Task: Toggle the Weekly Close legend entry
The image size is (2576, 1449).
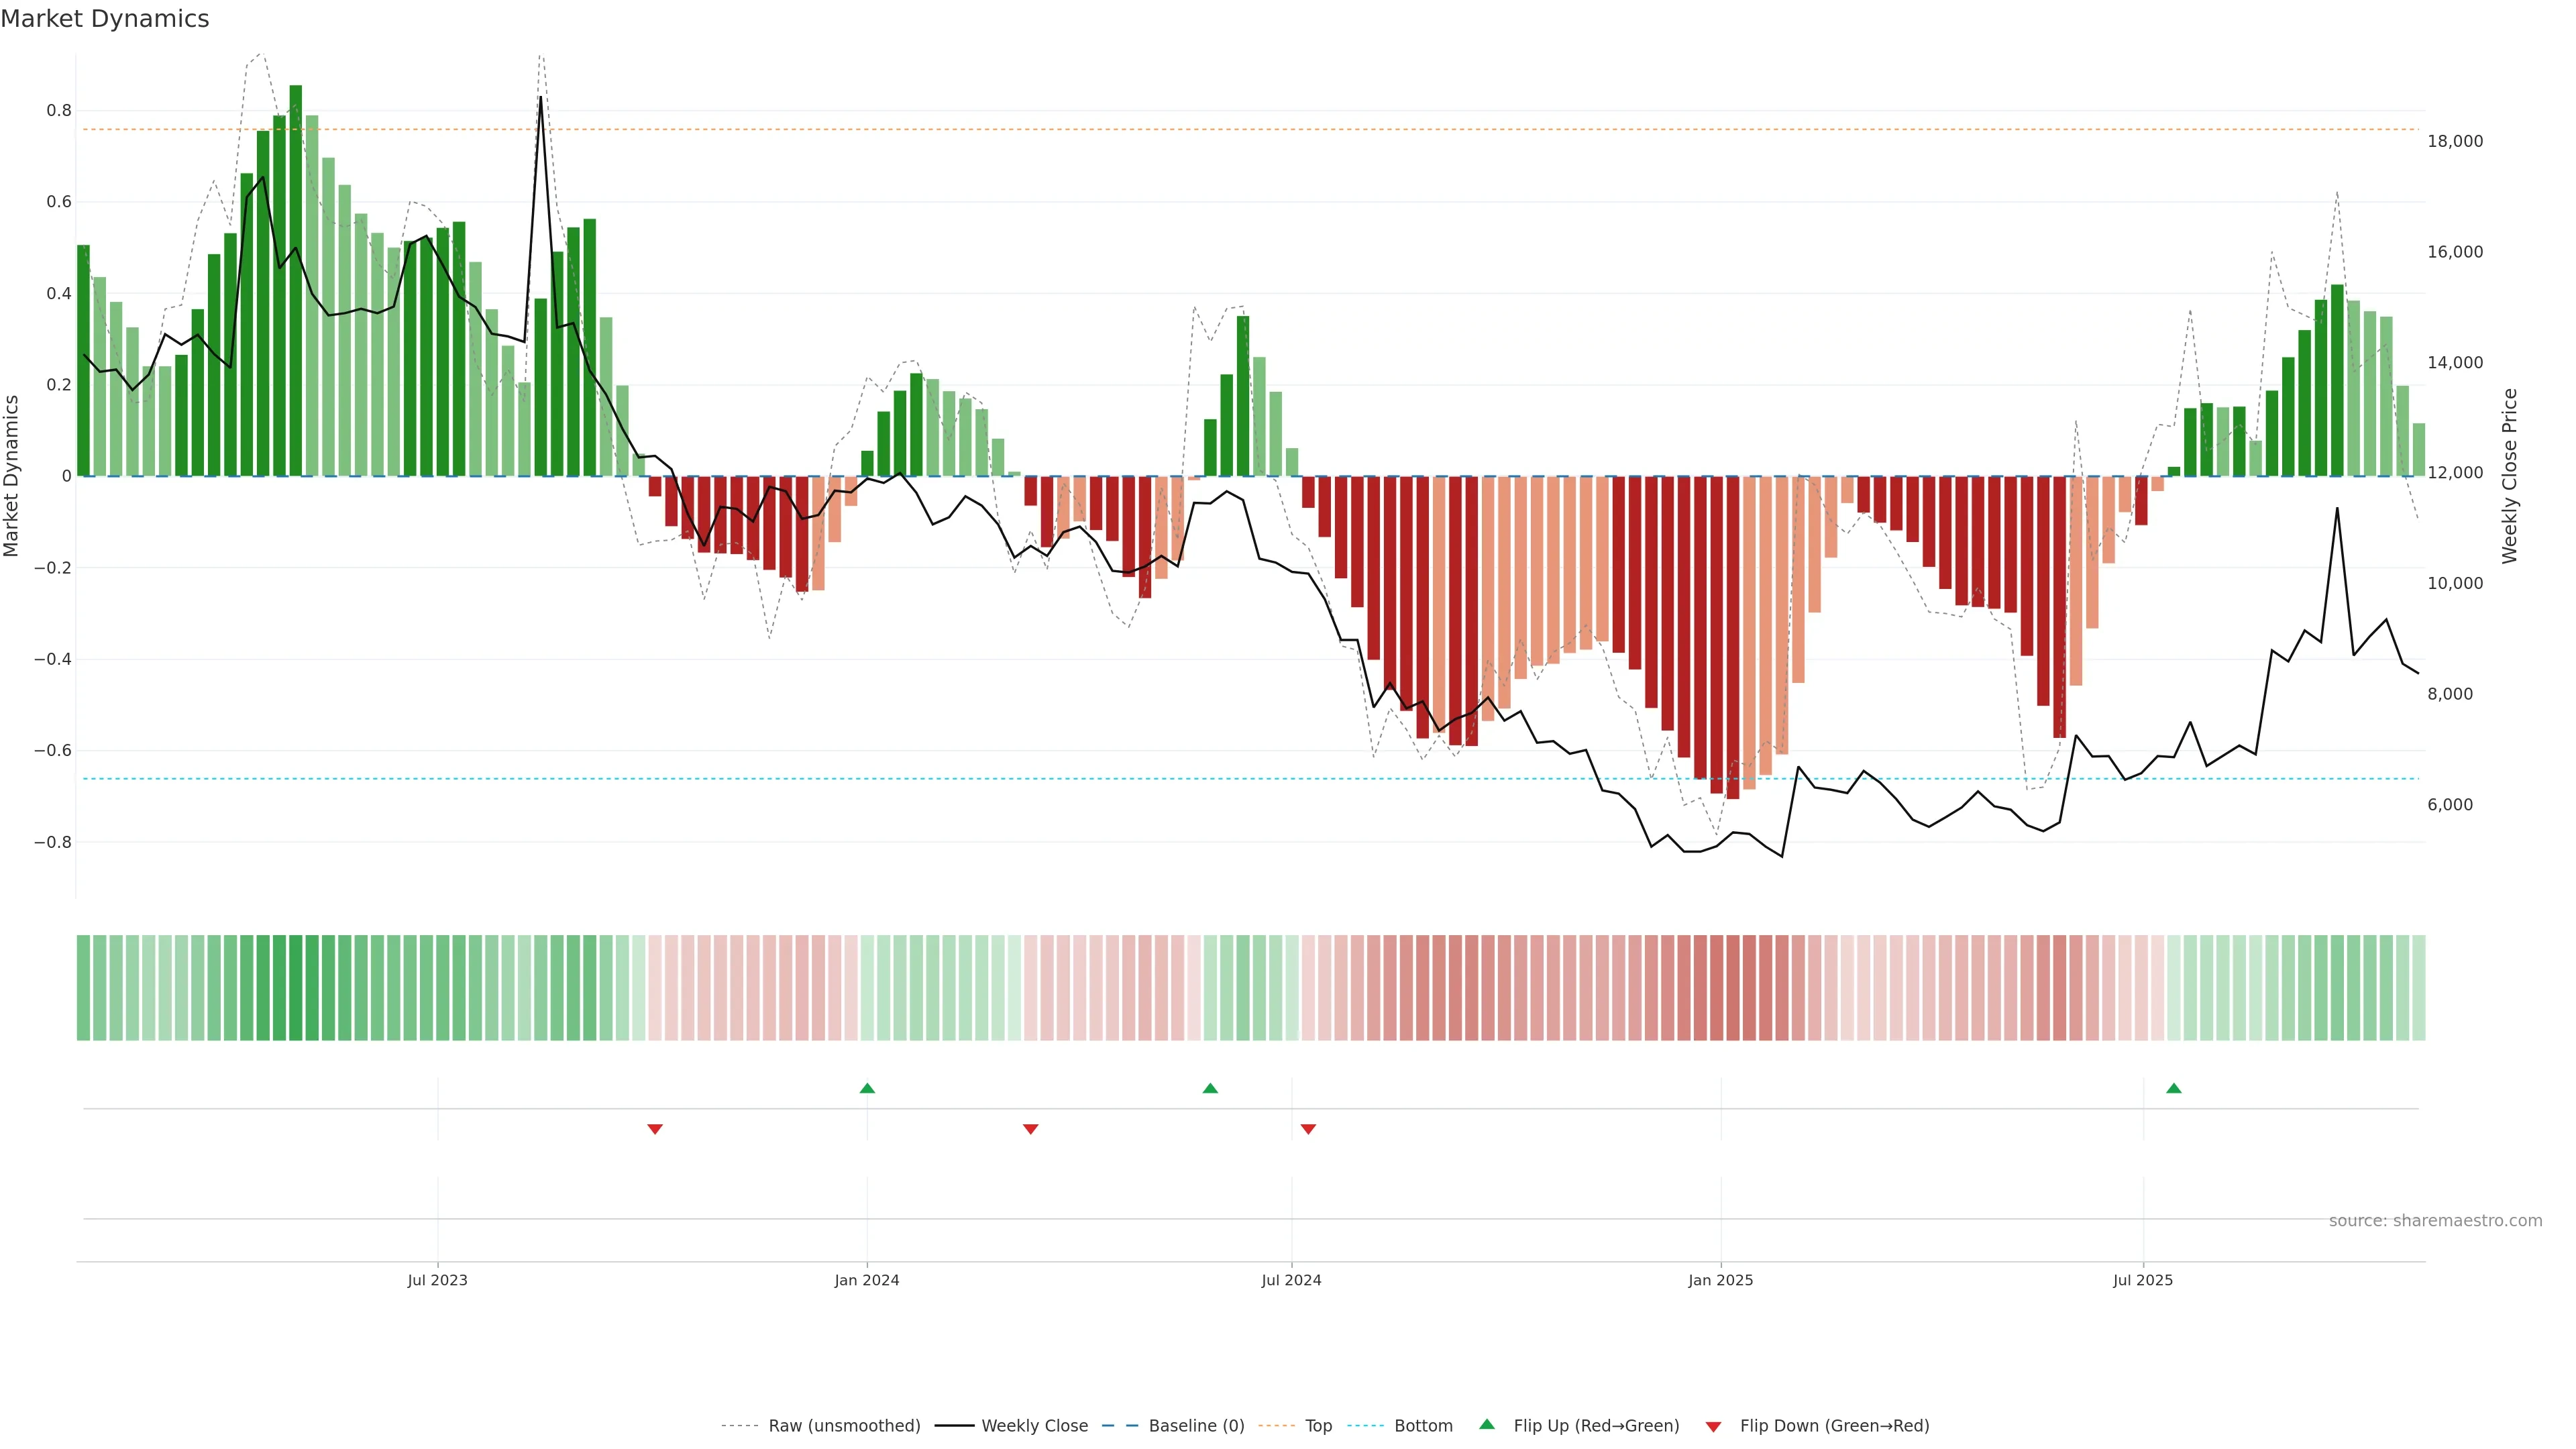Action: click(x=1034, y=1426)
